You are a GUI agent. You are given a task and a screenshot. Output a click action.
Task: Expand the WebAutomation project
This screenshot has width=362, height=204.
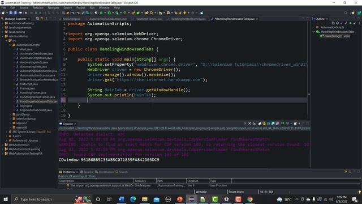[3, 145]
